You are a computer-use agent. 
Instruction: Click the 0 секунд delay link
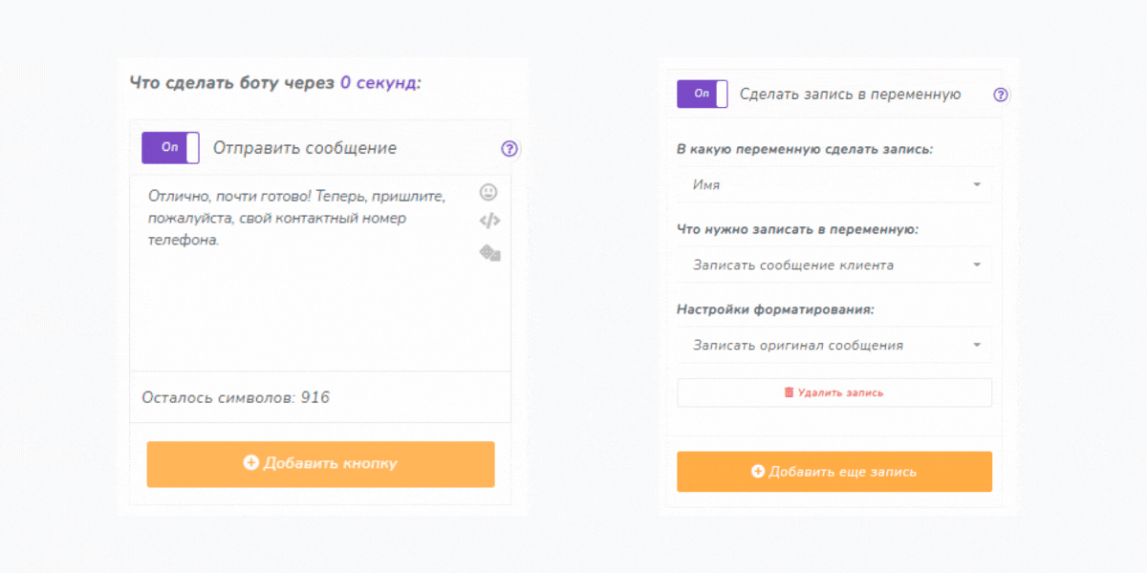[379, 83]
